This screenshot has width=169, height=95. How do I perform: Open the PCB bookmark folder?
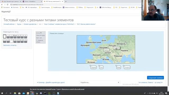[115, 7]
